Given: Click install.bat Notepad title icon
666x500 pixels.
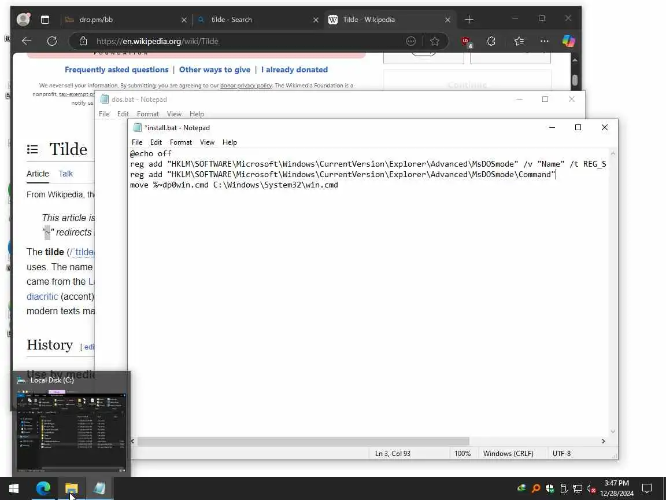Looking at the screenshot, I should tap(137, 127).
